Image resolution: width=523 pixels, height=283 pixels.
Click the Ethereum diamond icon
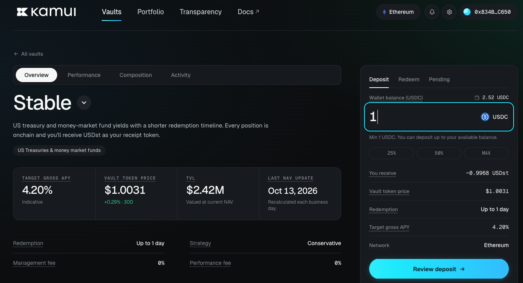coord(384,12)
